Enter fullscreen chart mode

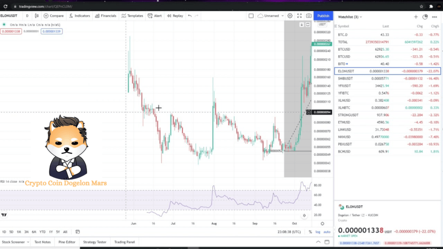(x=299, y=16)
